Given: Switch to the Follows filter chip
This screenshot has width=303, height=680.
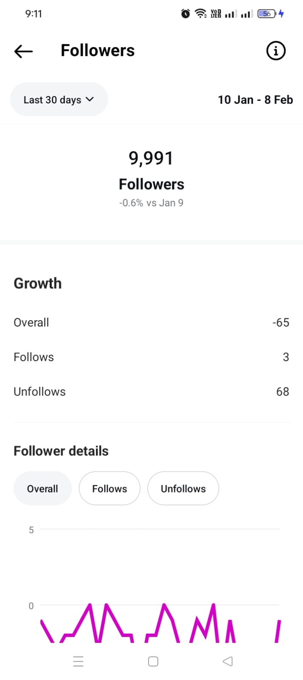Looking at the screenshot, I should point(109,489).
